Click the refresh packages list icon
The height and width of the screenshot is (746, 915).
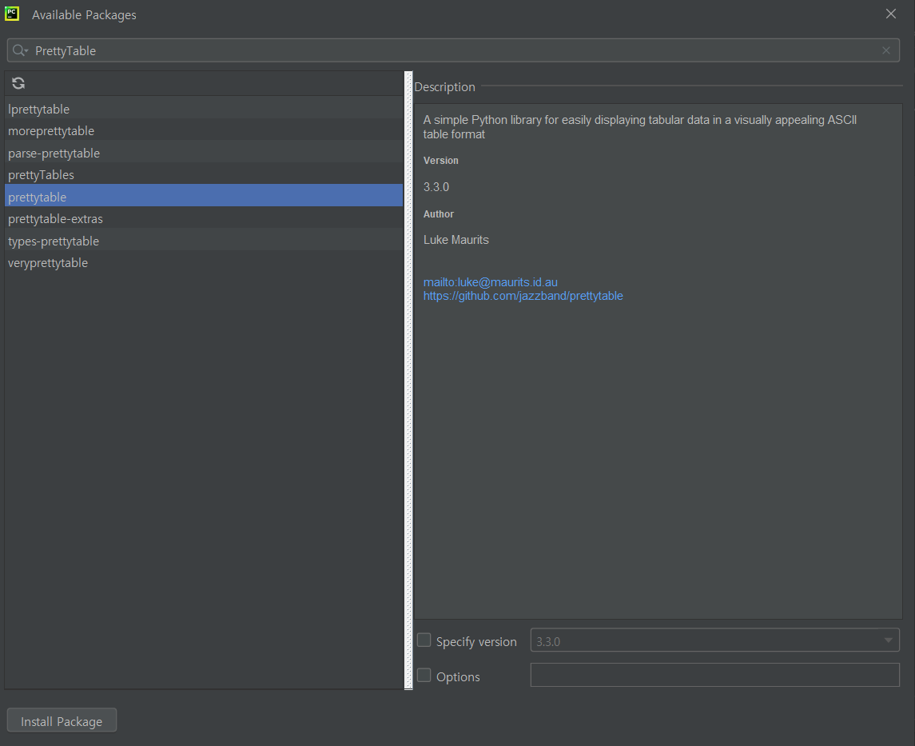click(x=18, y=83)
